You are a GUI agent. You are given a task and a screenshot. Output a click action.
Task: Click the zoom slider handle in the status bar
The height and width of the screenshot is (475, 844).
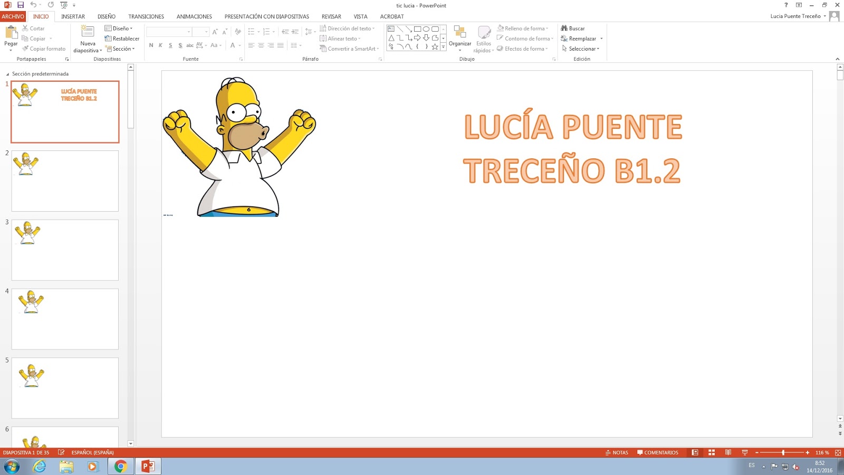tap(783, 452)
